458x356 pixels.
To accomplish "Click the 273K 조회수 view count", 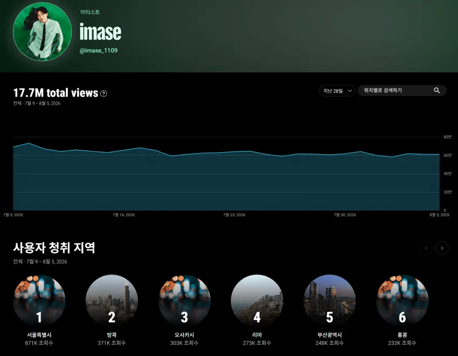I will coord(257,343).
